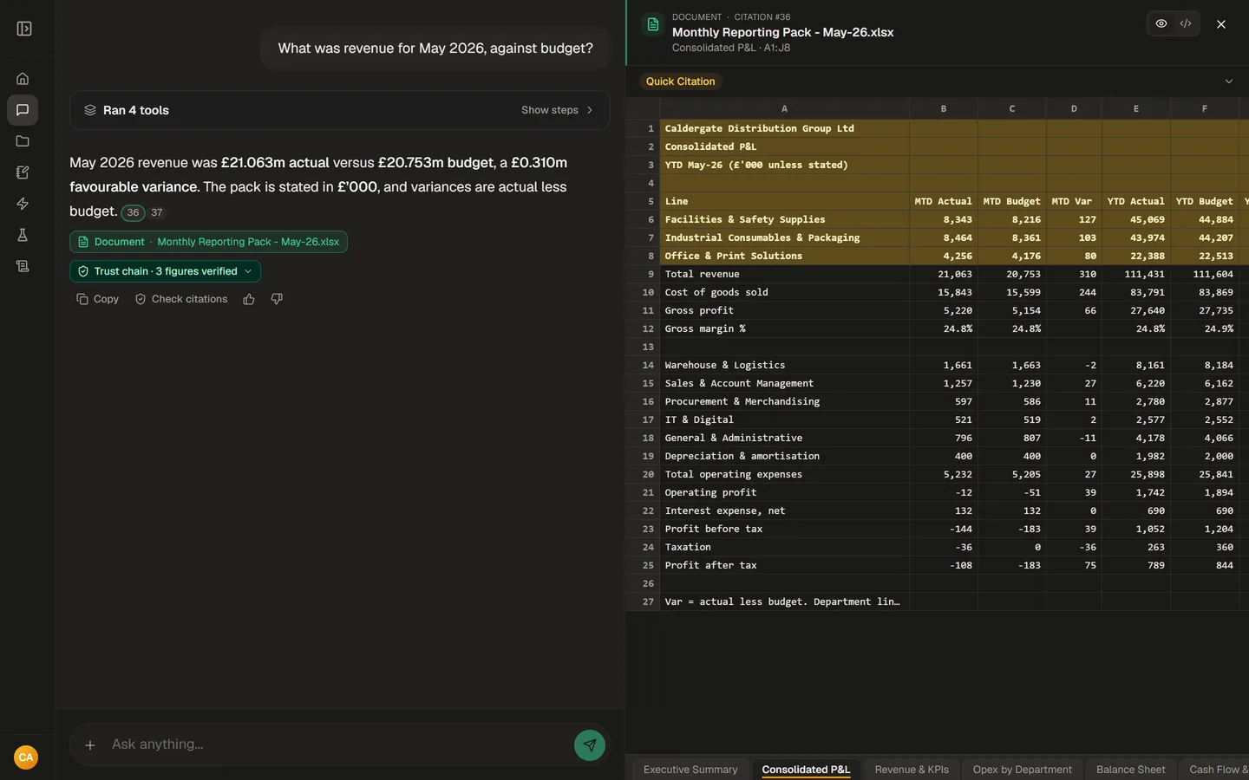
Task: Click the Check citations button
Action: (181, 299)
